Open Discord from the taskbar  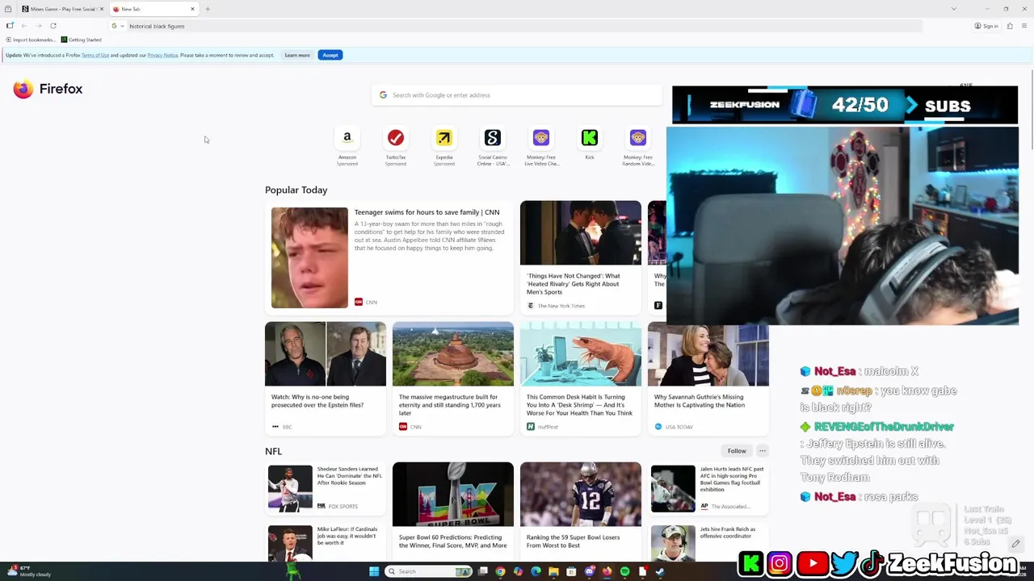(589, 571)
